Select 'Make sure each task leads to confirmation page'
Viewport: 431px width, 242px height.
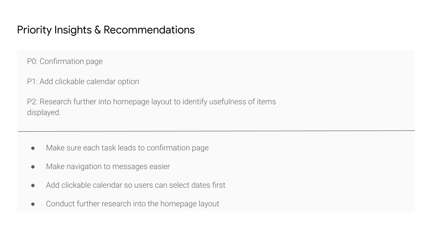[x=127, y=148]
